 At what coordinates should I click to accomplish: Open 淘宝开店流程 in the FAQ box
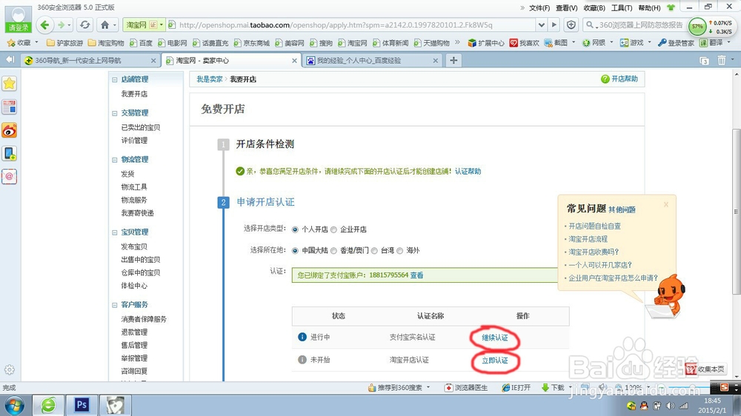click(x=588, y=239)
